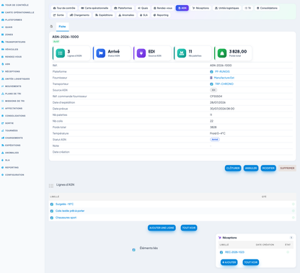Click the Poids total KPI icon
Viewport: 300px width, 273px height.
(x=222, y=53)
